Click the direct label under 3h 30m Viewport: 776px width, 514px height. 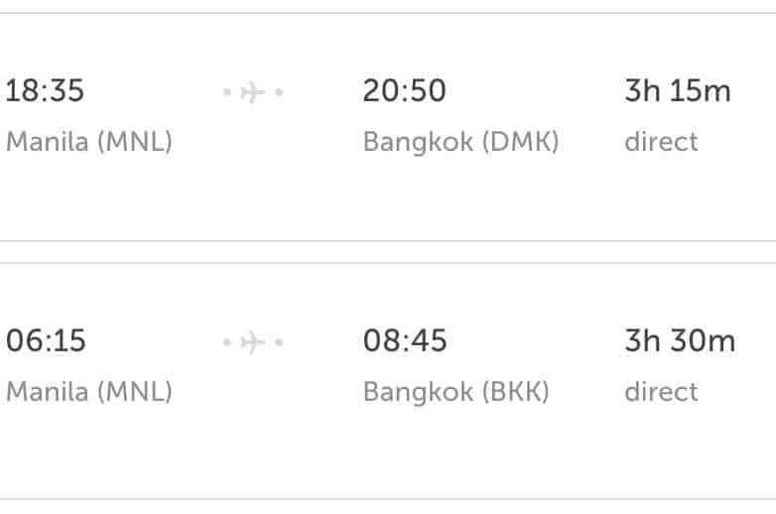coord(661,392)
